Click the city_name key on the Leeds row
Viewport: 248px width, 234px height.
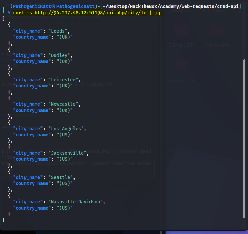coord(28,31)
